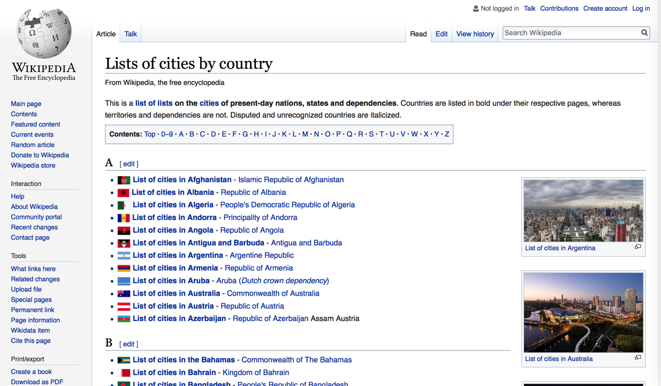Enlarge the Australia image via magnify icon

638,358
